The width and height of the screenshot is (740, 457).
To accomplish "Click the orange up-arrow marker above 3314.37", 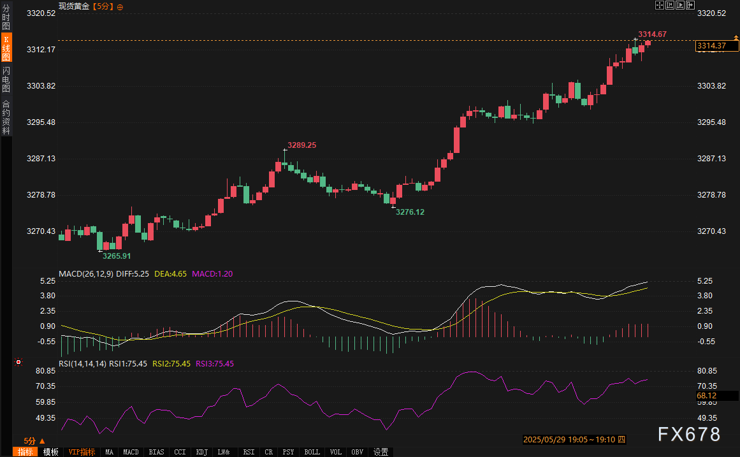I will click(x=736, y=39).
